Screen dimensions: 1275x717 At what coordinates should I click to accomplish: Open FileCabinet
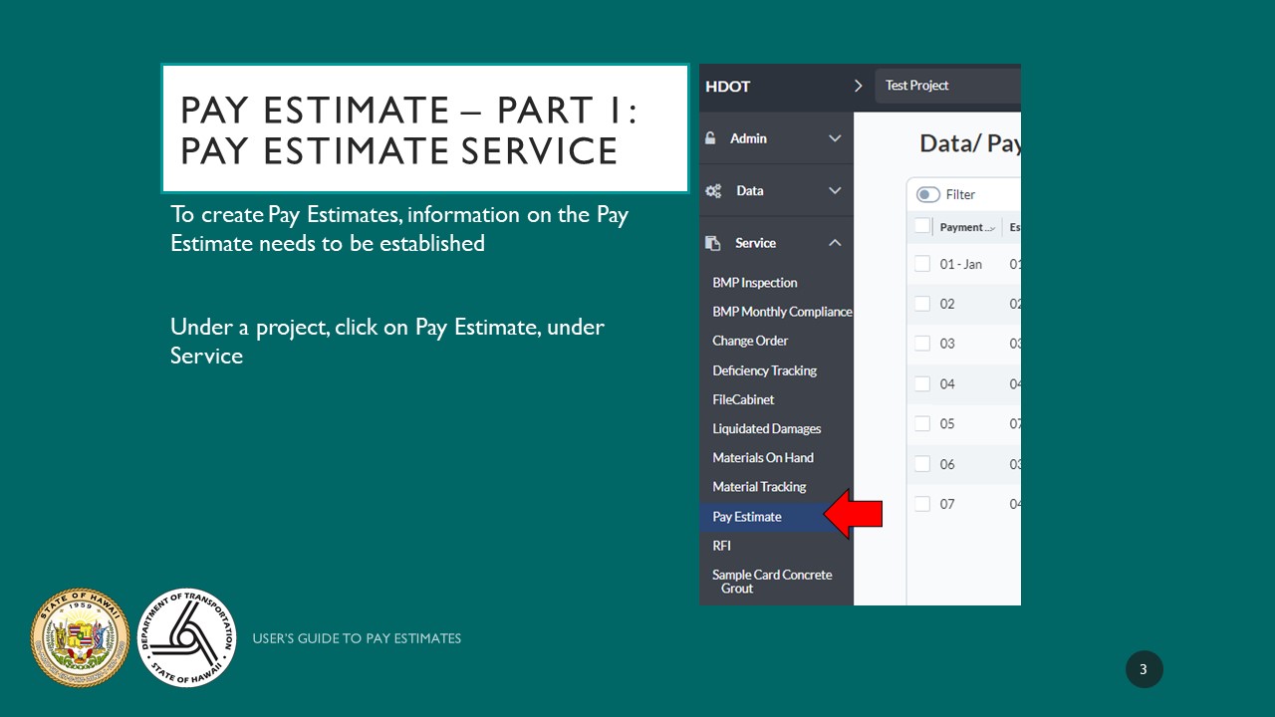pos(743,399)
